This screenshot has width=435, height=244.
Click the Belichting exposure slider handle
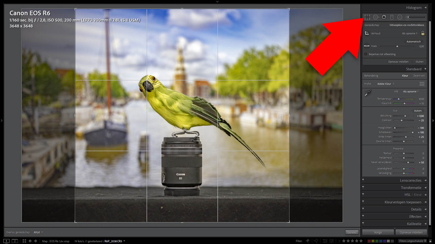[x=405, y=116]
